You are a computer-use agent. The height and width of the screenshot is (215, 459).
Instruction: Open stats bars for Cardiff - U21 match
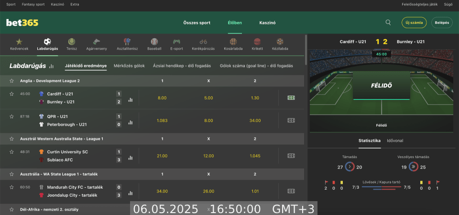tap(130, 100)
